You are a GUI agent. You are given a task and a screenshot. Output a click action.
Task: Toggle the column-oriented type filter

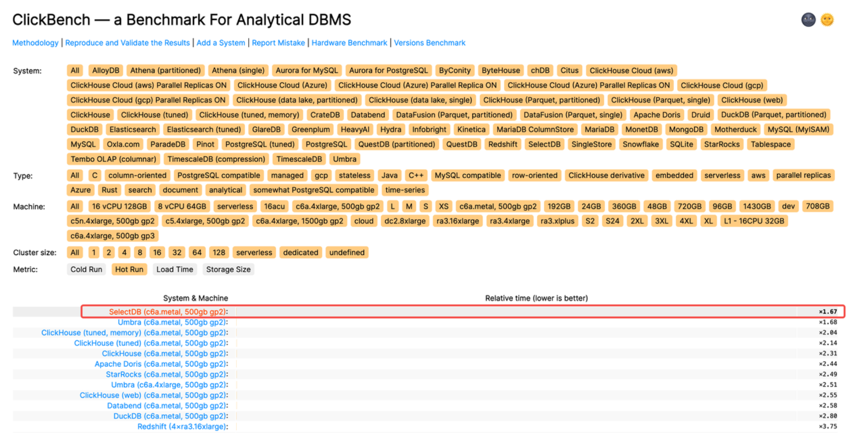tap(137, 176)
